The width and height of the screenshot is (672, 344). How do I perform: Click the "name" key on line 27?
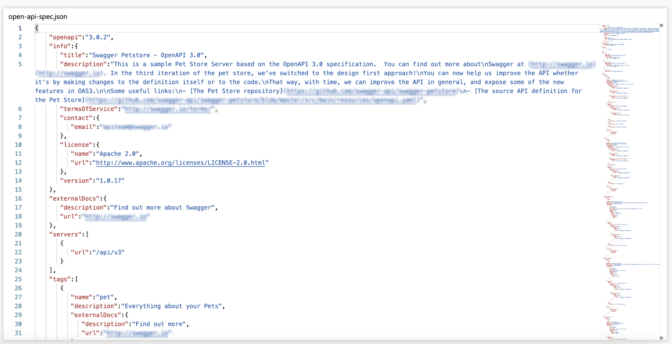82,297
